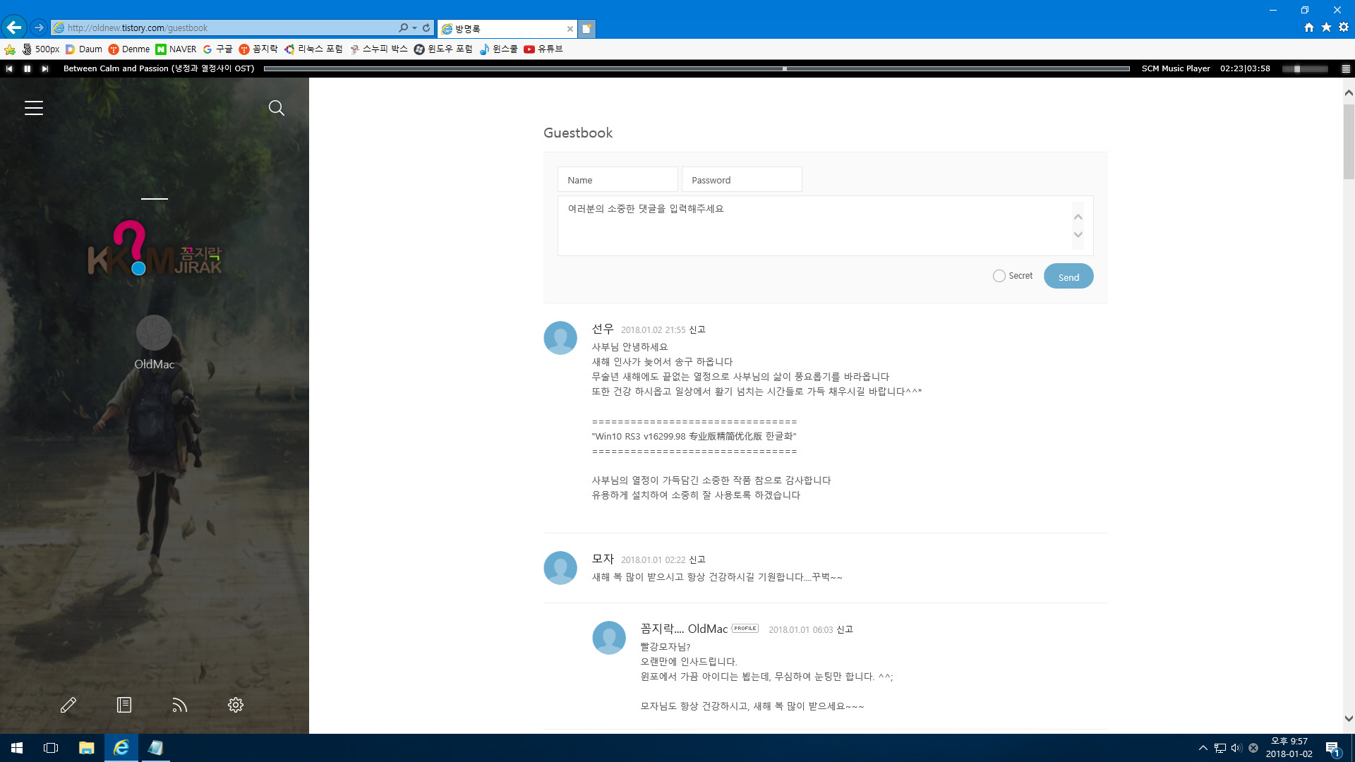1355x762 pixels.
Task: Open the Windows Start menu
Action: (x=17, y=748)
